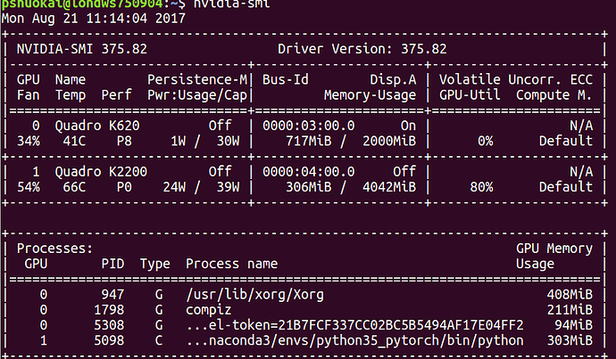616x359 pixels.
Task: Select the Bus-Id 0000:04:00.0 value
Action: (308, 172)
